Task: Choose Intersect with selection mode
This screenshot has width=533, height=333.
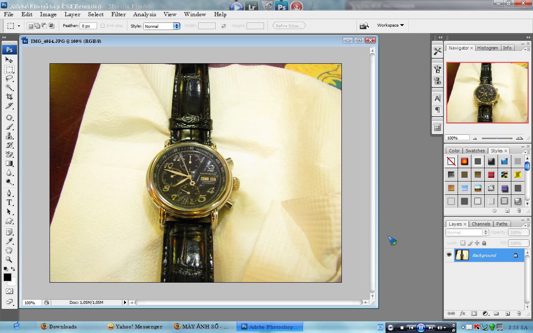Action: click(x=52, y=26)
